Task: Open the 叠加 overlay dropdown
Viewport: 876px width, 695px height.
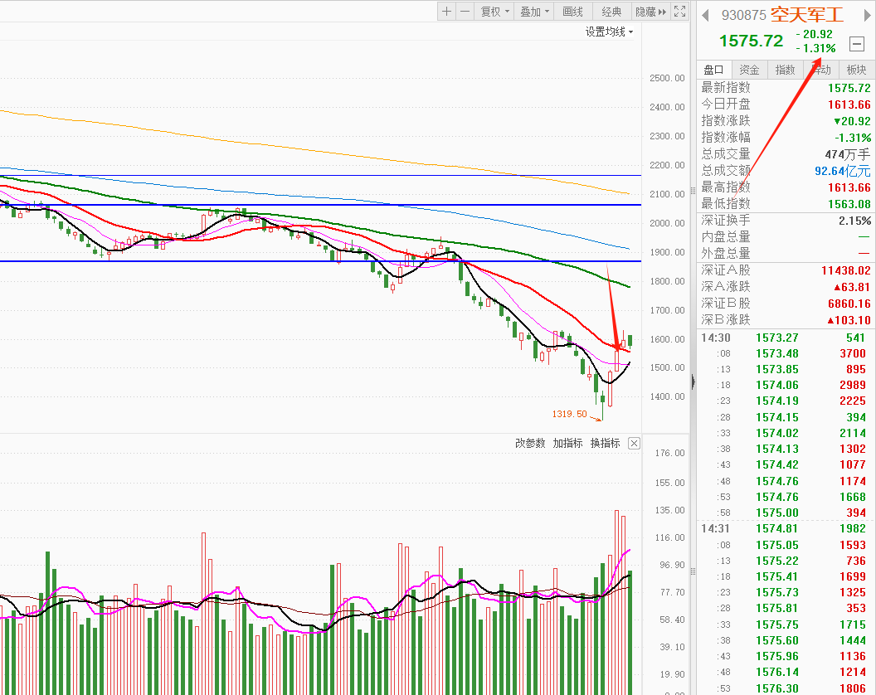Action: pyautogui.click(x=534, y=12)
